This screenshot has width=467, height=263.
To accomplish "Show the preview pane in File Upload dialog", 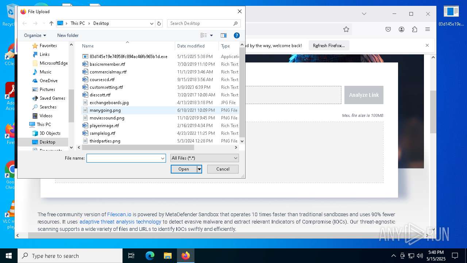I will pyautogui.click(x=224, y=35).
